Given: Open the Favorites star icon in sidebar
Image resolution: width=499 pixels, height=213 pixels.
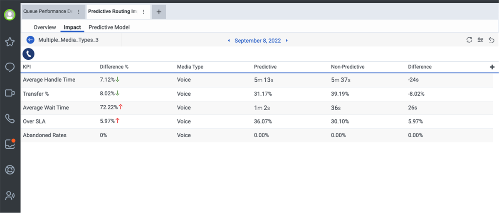Looking at the screenshot, I should pyautogui.click(x=10, y=41).
